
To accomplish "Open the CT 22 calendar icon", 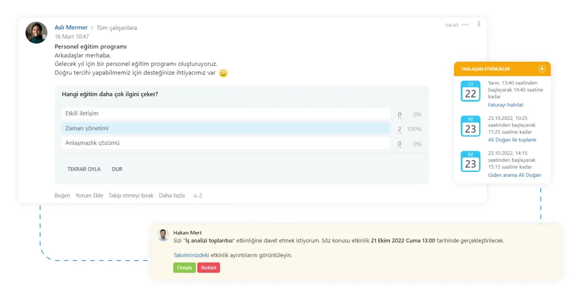I will tap(470, 91).
